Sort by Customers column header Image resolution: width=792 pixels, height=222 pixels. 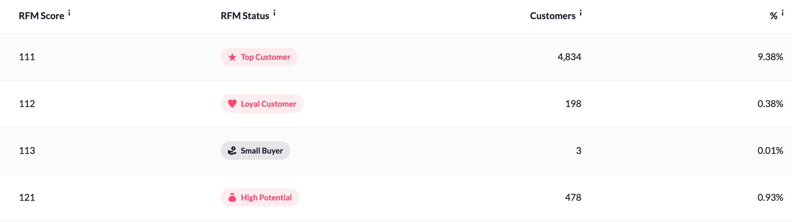pyautogui.click(x=553, y=16)
